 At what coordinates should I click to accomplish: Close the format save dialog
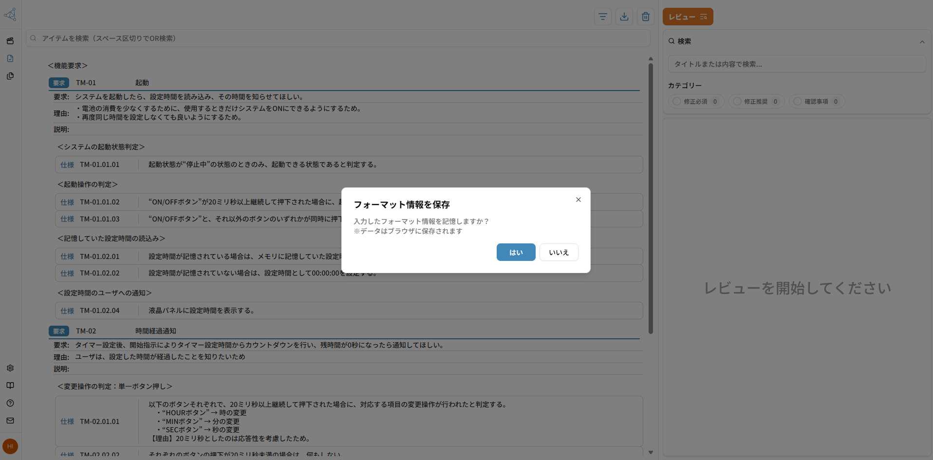578,200
